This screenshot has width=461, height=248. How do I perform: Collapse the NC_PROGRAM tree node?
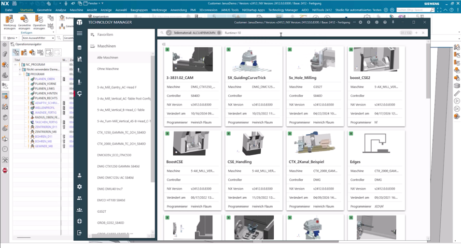pyautogui.click(x=15, y=64)
